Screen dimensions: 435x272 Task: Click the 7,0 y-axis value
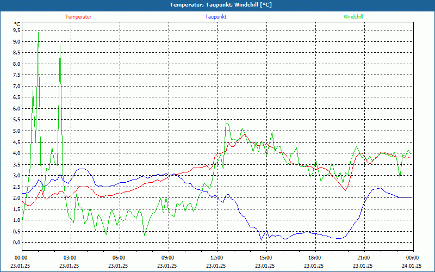point(17,86)
